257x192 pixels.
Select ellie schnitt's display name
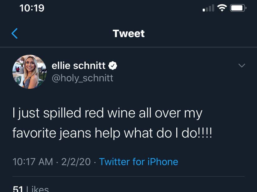[79, 65]
